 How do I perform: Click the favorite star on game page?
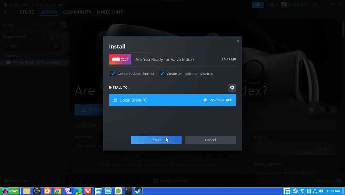(333, 110)
